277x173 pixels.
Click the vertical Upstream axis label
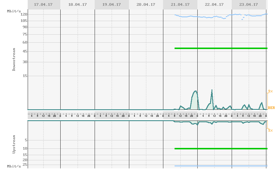click(14, 144)
